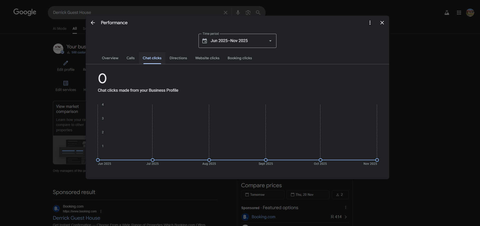Click the Google logo

pos(25,12)
